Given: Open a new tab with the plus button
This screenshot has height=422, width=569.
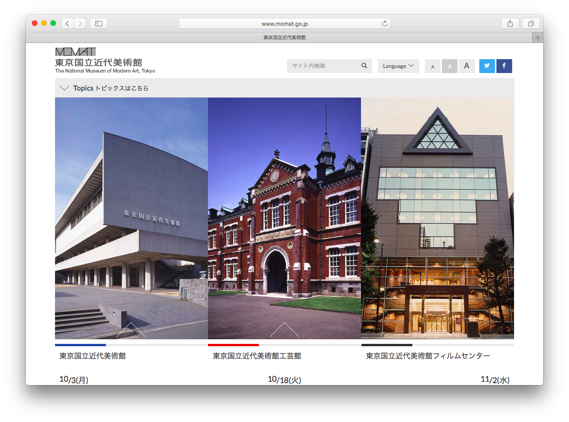Looking at the screenshot, I should click(x=537, y=37).
